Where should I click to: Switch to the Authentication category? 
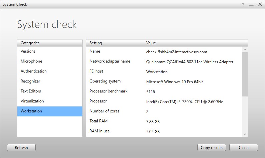(34, 71)
